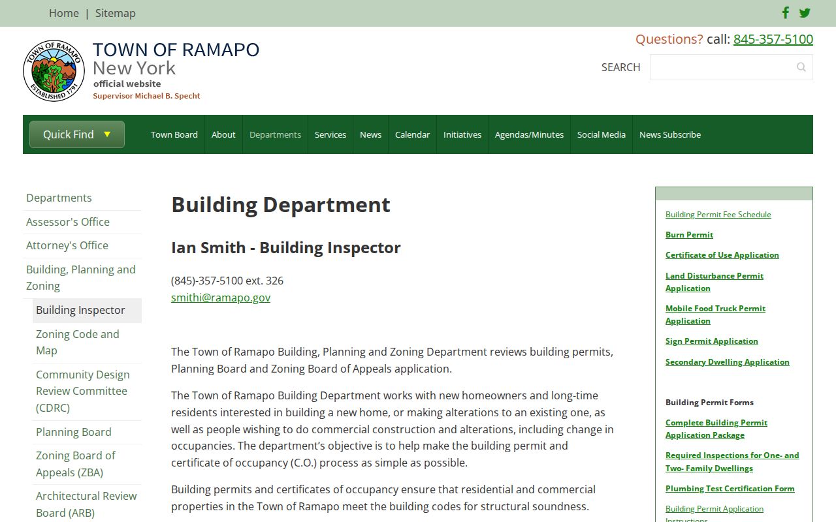Click the Home link in top bar
The height and width of the screenshot is (522, 836).
pyautogui.click(x=64, y=13)
